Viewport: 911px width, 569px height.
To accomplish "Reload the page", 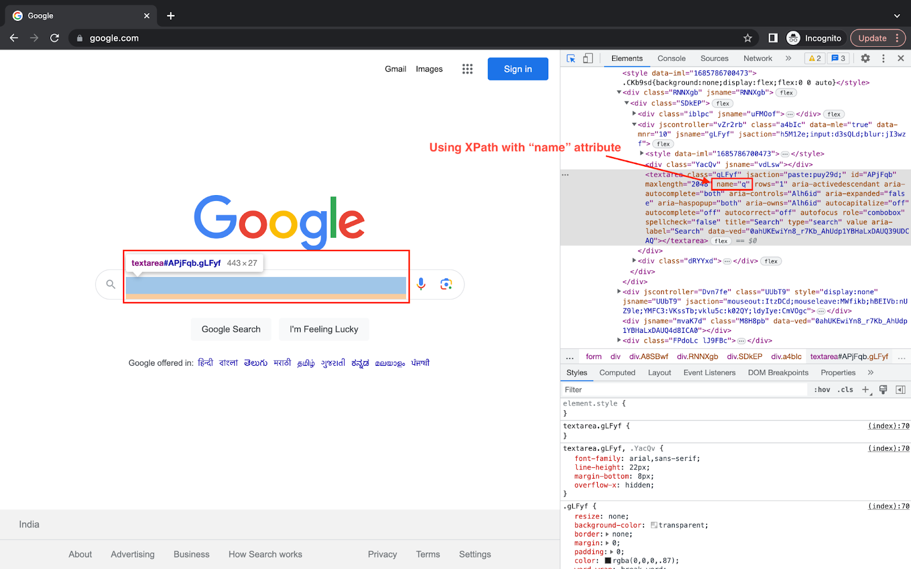I will pos(55,38).
